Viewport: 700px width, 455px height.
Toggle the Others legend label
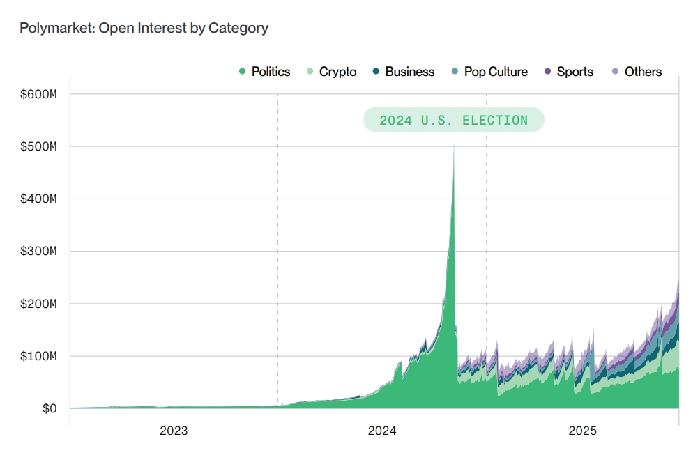(643, 72)
